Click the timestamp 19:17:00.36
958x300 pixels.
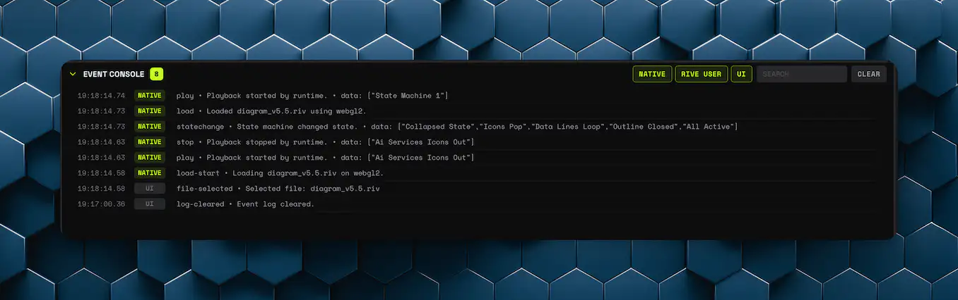pyautogui.click(x=101, y=204)
